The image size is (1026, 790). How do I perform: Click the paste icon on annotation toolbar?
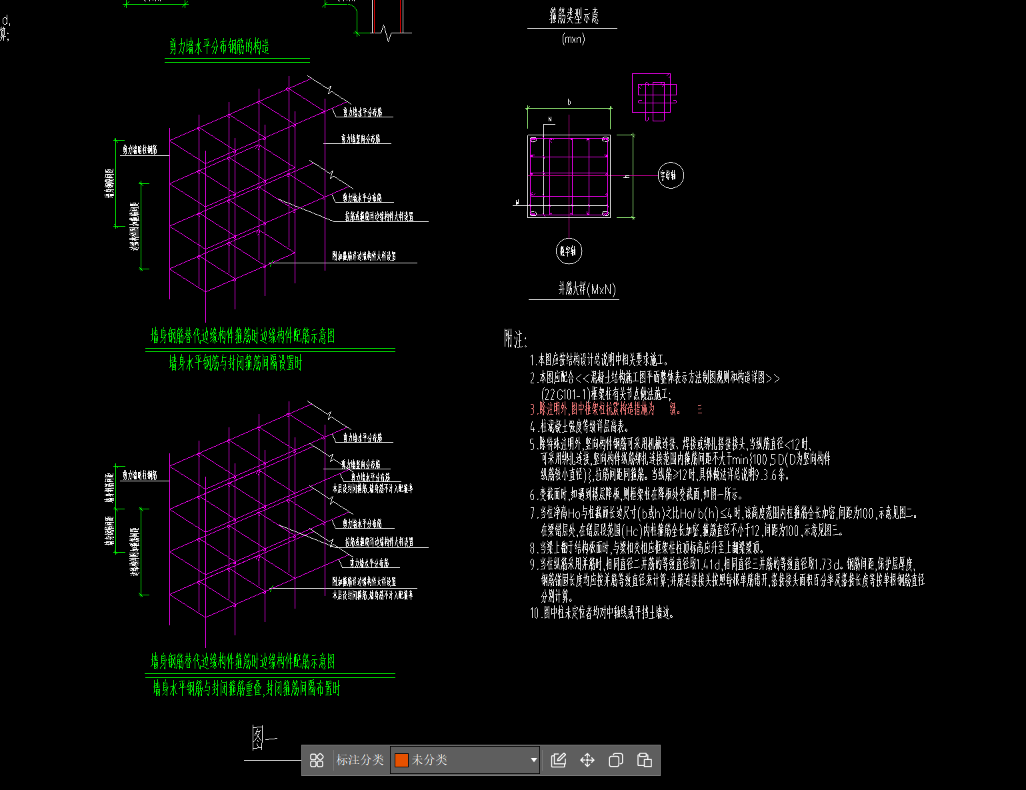(645, 760)
